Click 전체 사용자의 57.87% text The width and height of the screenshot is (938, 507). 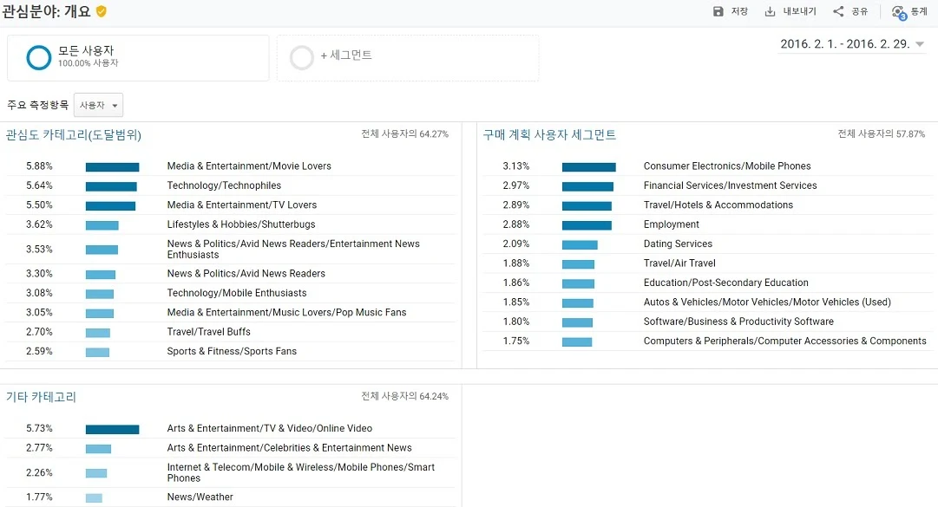pyautogui.click(x=882, y=133)
